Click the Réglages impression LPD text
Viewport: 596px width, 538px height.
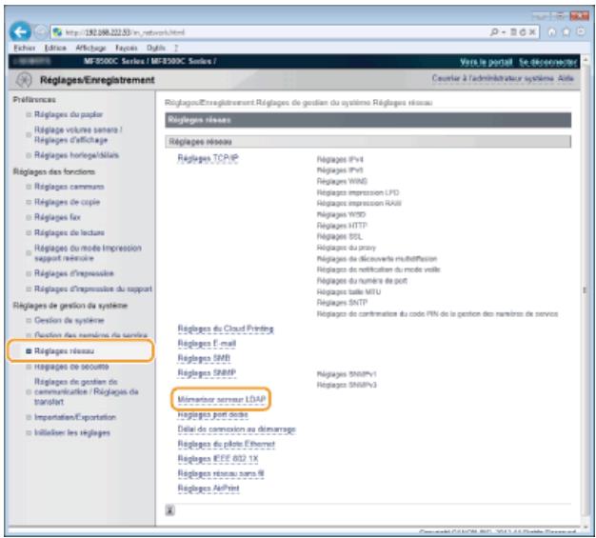358,192
